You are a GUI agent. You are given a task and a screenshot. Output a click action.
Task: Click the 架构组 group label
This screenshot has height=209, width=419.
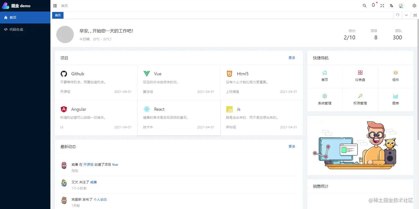tap(231, 127)
